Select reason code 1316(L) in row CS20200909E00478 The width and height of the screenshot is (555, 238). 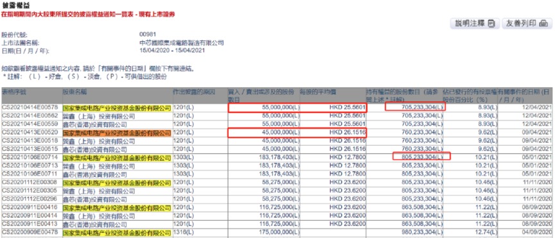click(183, 233)
